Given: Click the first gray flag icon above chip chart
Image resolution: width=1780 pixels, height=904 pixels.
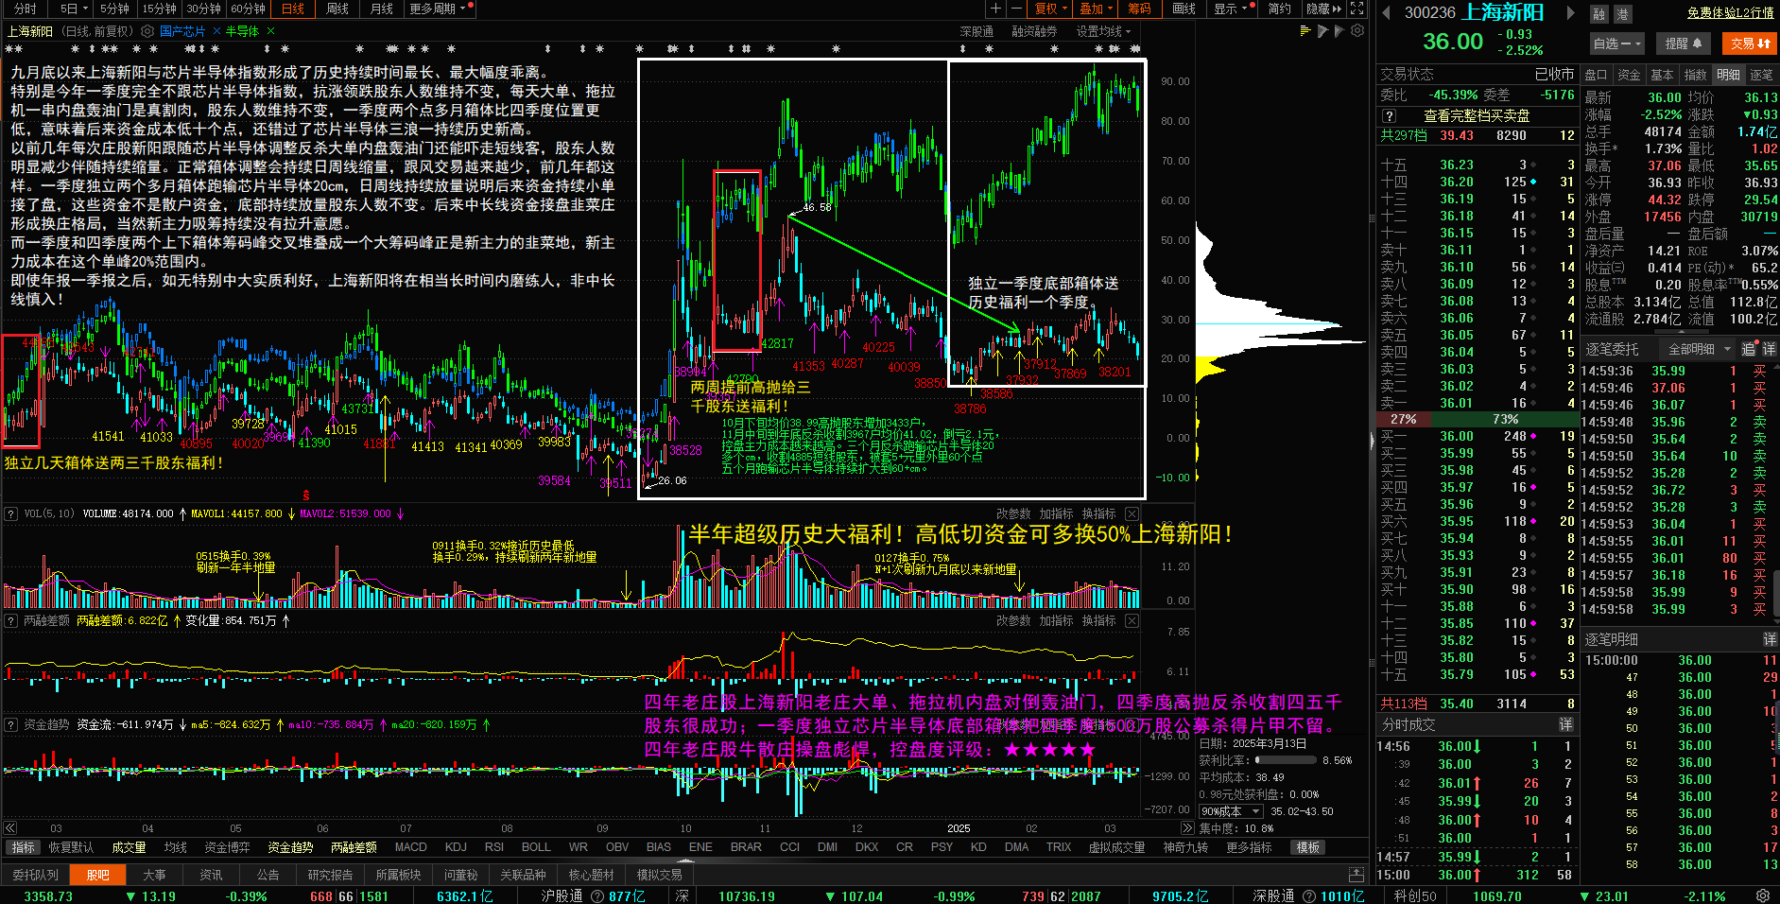Looking at the screenshot, I should coord(1323,31).
